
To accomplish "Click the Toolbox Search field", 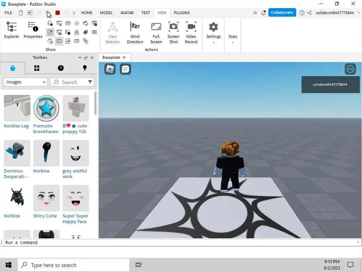I will (x=72, y=82).
